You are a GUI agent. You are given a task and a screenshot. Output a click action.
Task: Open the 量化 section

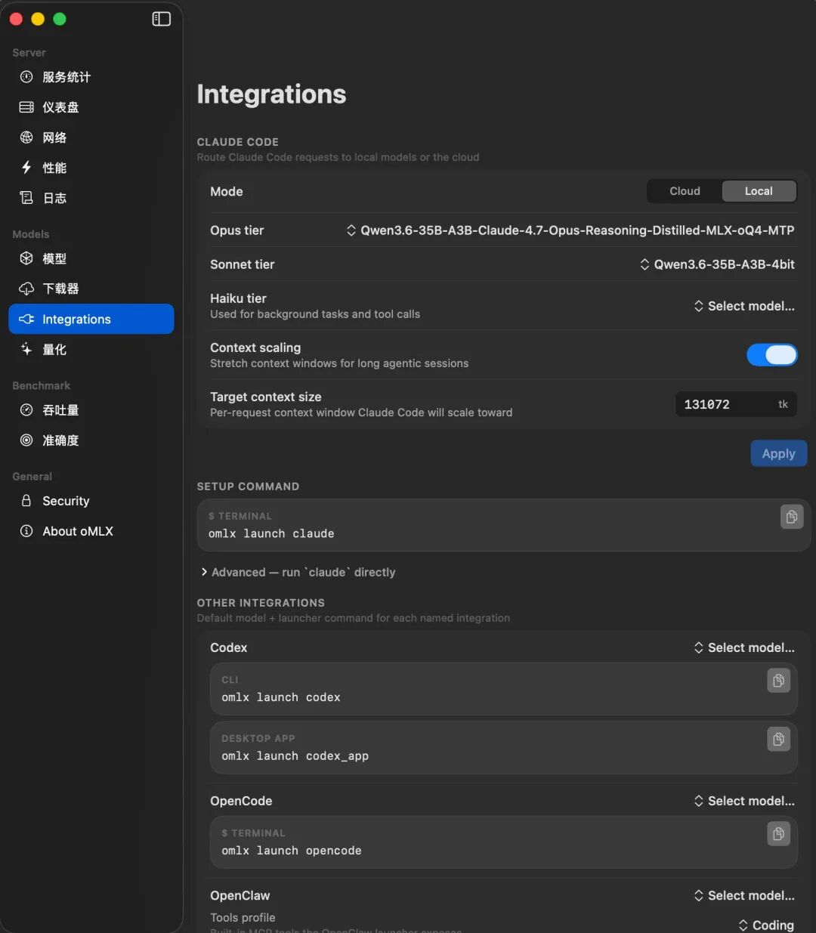coord(91,349)
